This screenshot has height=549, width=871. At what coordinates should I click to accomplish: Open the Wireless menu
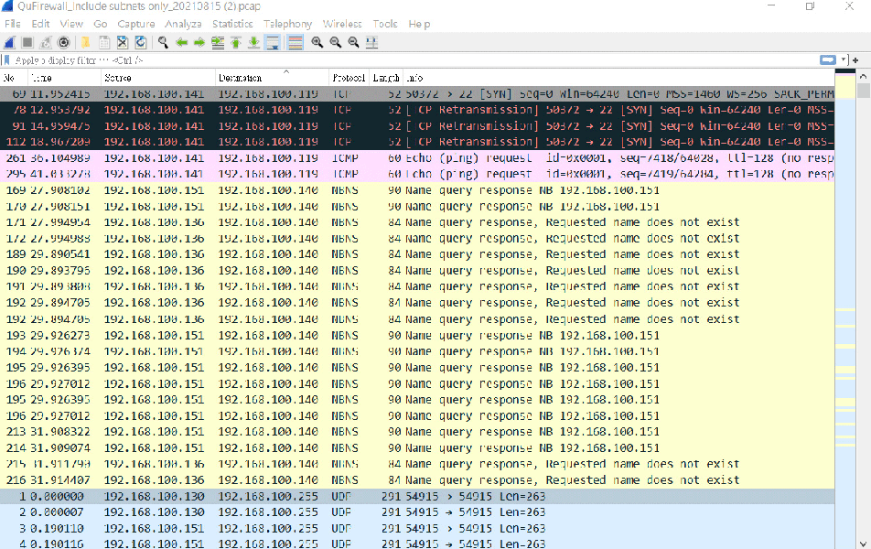point(342,24)
